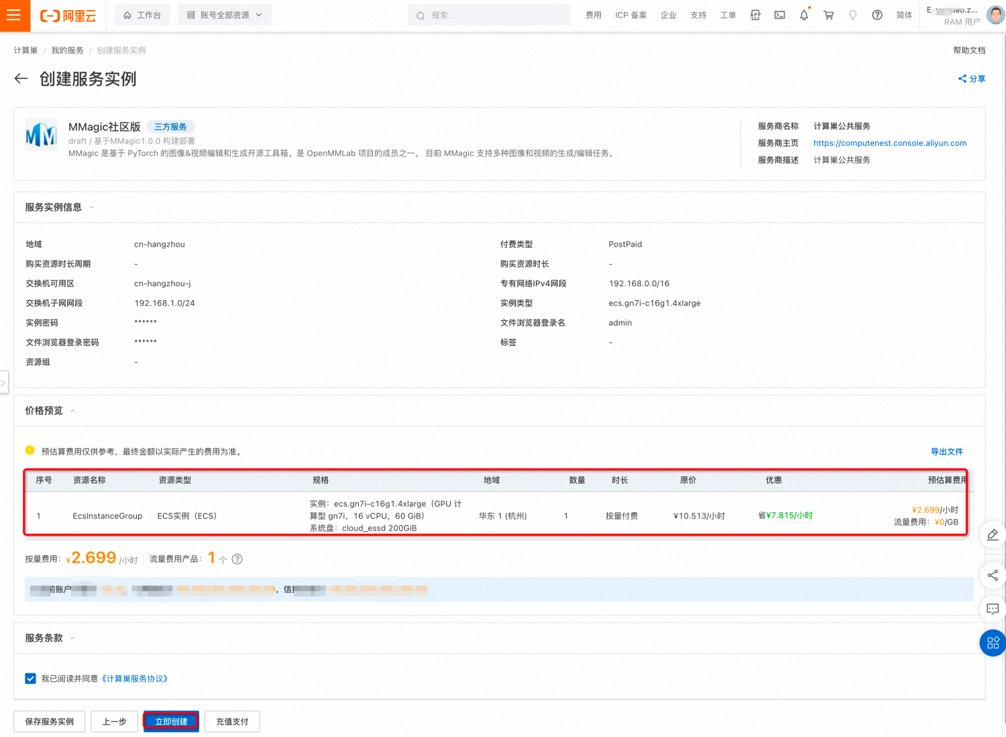Open the 工单 menu
The width and height of the screenshot is (1006, 737).
click(728, 15)
